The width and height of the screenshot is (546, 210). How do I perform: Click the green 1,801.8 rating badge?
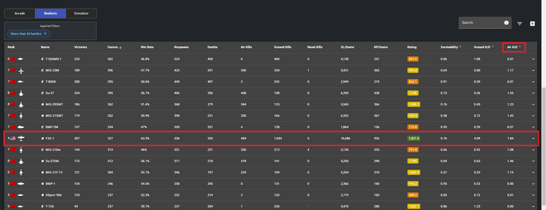point(414,139)
